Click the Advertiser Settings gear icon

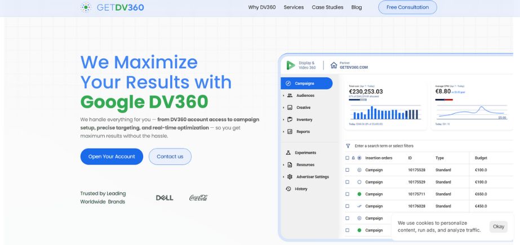click(290, 177)
